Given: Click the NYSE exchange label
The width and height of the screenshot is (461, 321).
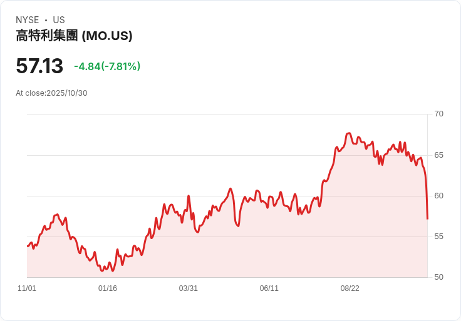Looking at the screenshot, I should (28, 20).
